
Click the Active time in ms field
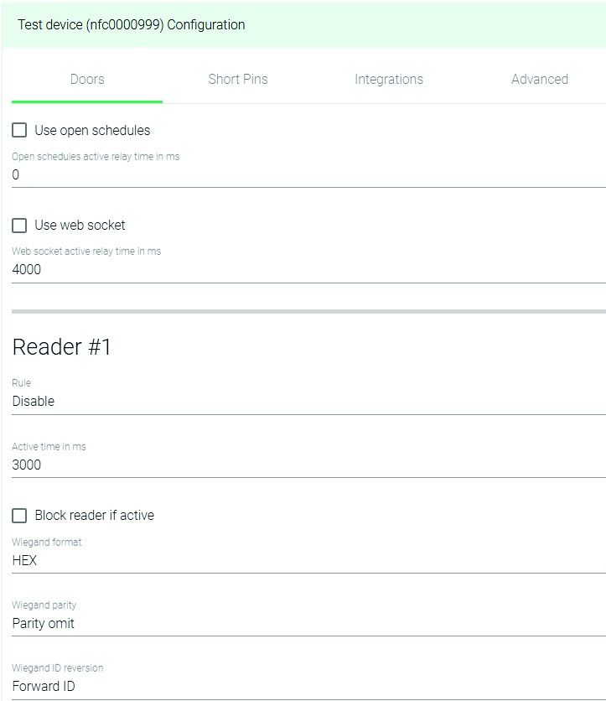(307, 465)
